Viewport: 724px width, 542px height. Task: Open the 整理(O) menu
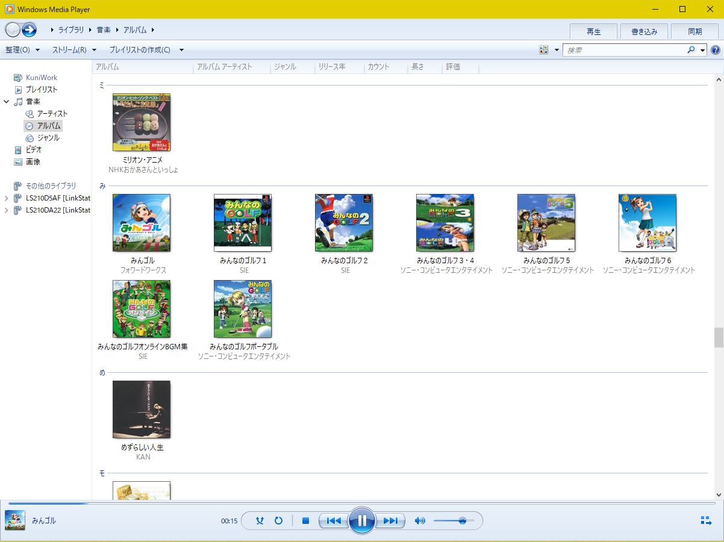(22, 50)
